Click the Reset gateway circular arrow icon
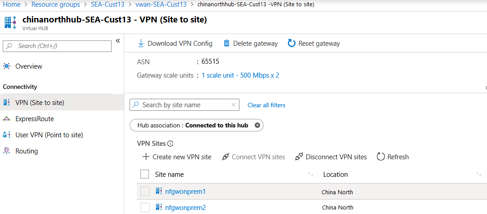This screenshot has height=214, width=487. click(x=291, y=44)
